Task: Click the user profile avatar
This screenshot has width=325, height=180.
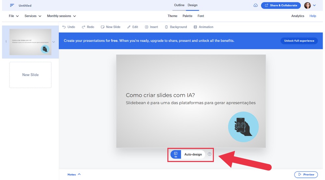Action: [307, 6]
